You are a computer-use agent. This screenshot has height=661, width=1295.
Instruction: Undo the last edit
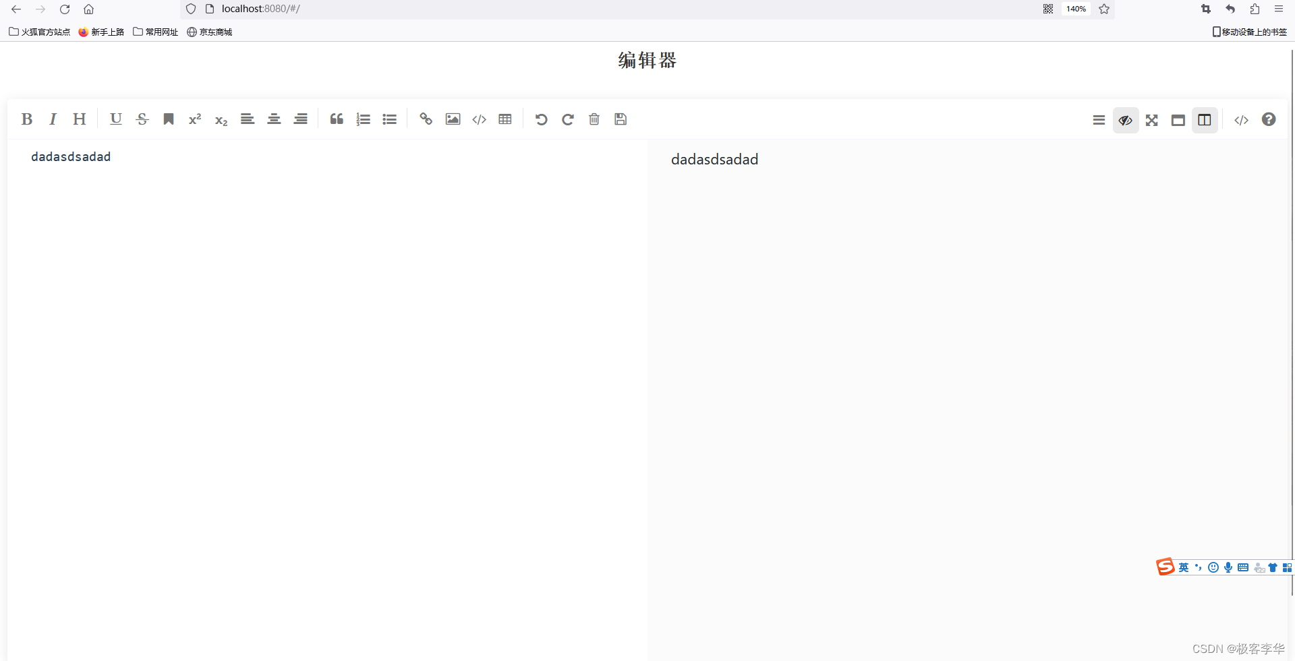coord(541,119)
